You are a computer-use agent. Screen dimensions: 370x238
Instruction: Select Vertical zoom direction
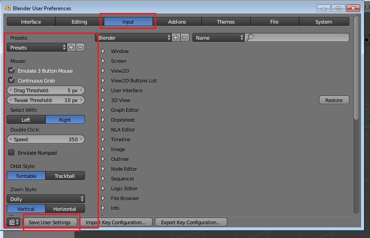pyautogui.click(x=26, y=209)
